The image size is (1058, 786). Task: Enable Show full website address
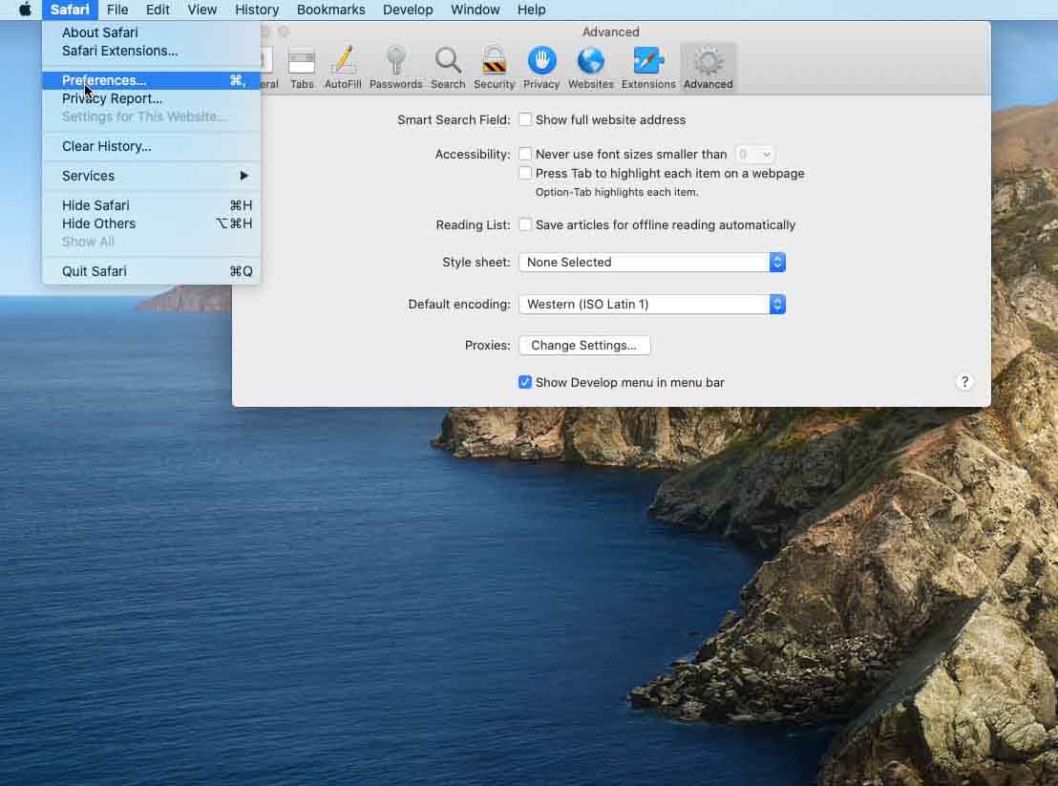(x=525, y=119)
